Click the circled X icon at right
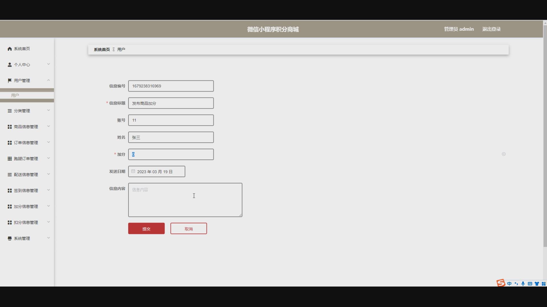Image resolution: width=547 pixels, height=307 pixels. click(504, 154)
